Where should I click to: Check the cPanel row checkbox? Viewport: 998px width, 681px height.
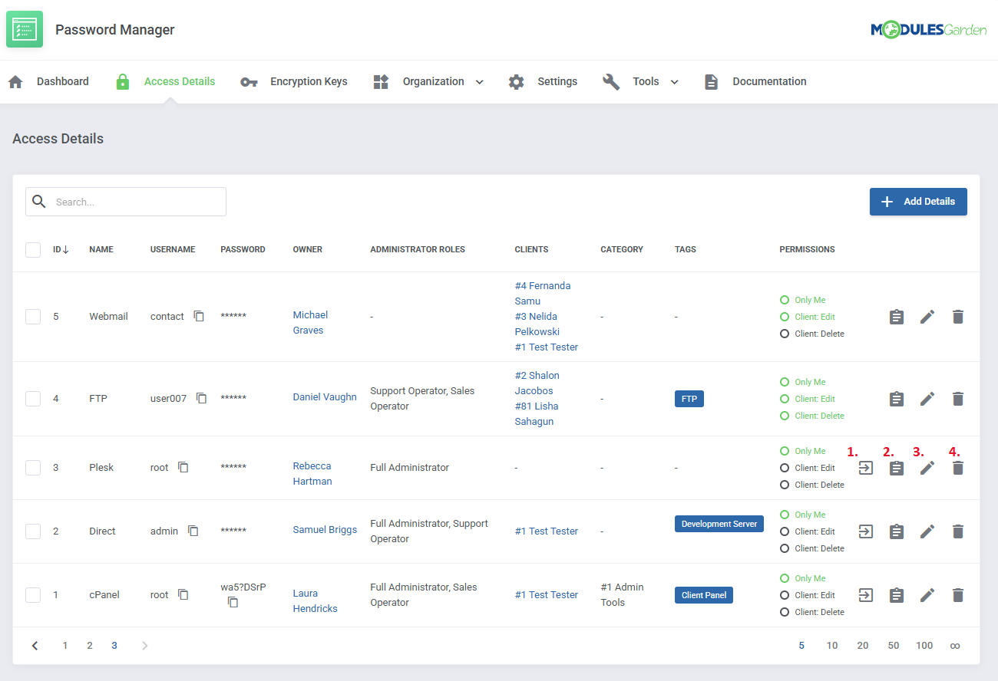[x=33, y=594]
